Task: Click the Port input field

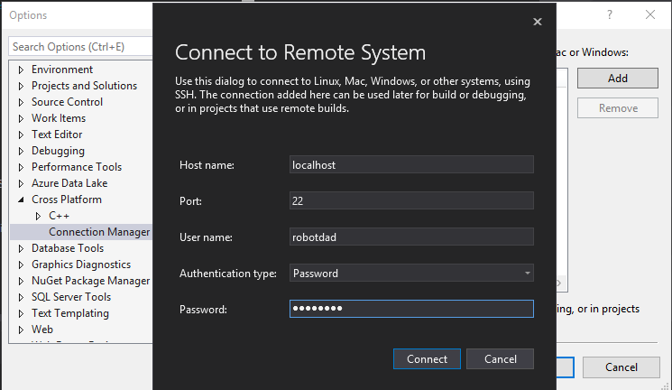Action: [411, 200]
